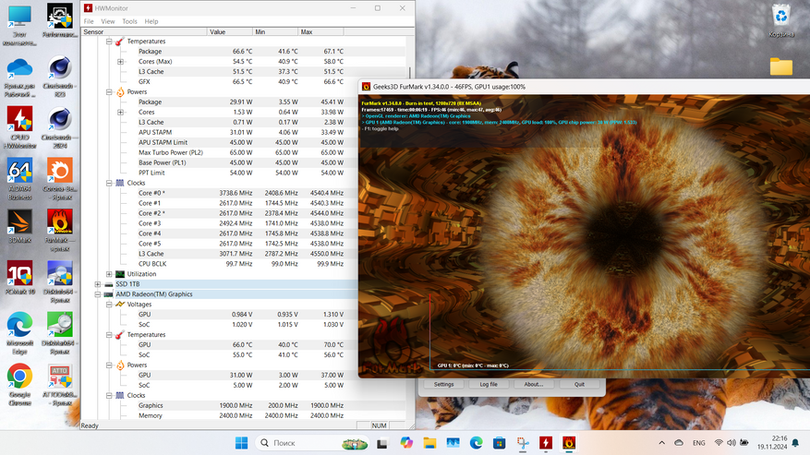The image size is (810, 455).
Task: Open Microsoft Edge desktop shortcut
Action: click(19, 332)
